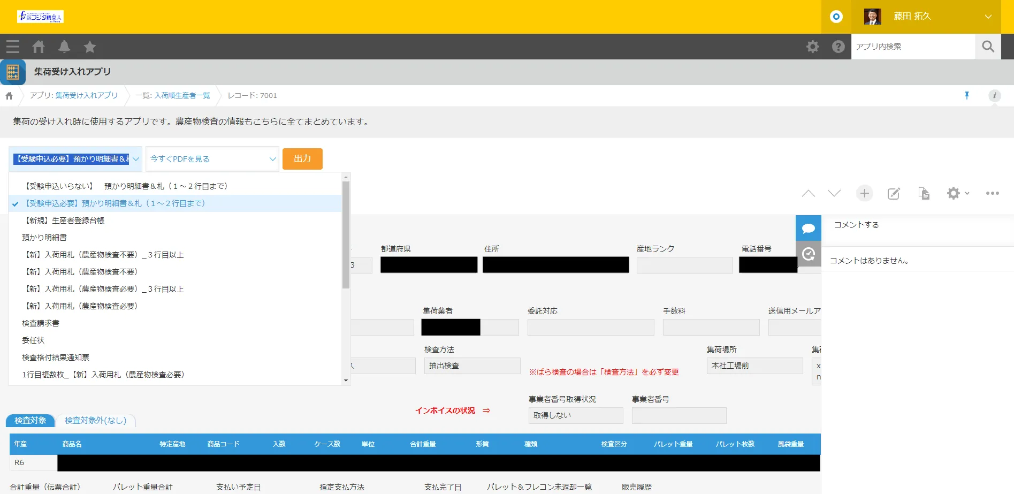Open the 今すぐPDFを見る dropdown
The width and height of the screenshot is (1014, 494).
(x=212, y=159)
